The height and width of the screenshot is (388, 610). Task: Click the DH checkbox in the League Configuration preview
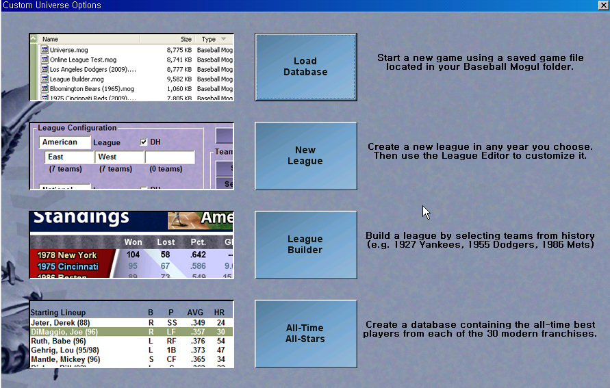144,142
